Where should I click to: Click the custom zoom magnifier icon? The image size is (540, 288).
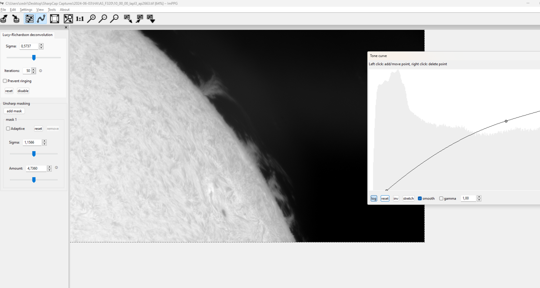(x=114, y=19)
